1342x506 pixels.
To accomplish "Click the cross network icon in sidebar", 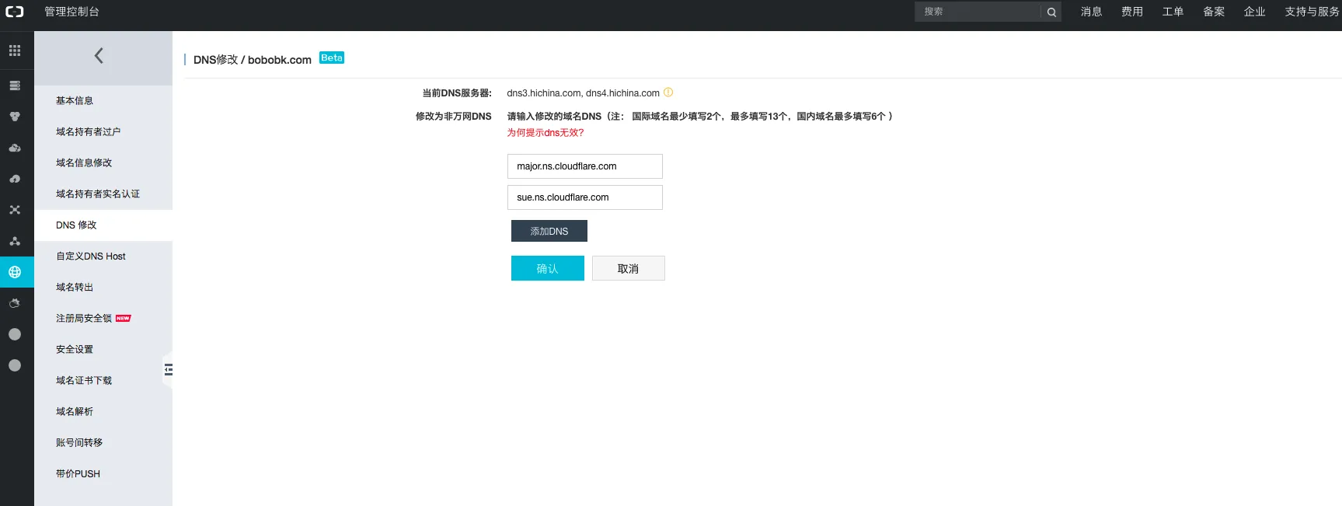I will (15, 210).
